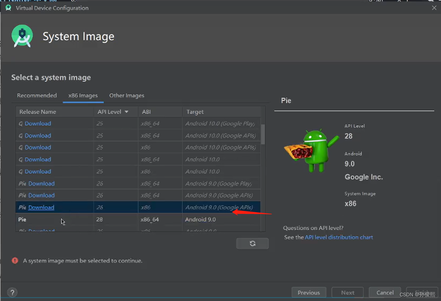
Task: Download Q x86 plain Android 10.0 image
Action: click(38, 171)
